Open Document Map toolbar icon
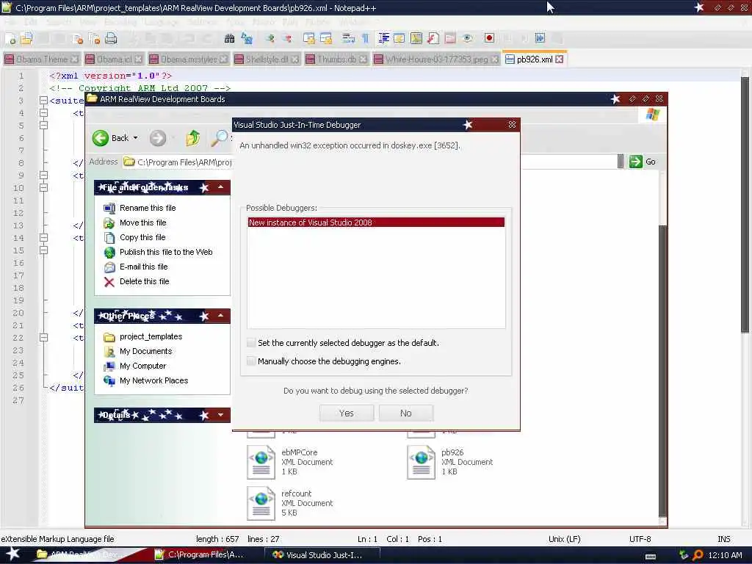Screen dimensions: 752x564 (416, 39)
